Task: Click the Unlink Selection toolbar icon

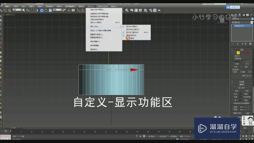Action: 5,10
